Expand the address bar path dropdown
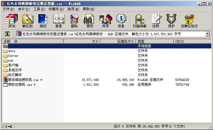Viewport: 213px width, 130px height. click(x=207, y=34)
